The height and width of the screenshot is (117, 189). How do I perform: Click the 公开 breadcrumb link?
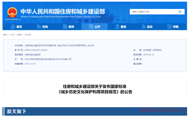coord(12,35)
